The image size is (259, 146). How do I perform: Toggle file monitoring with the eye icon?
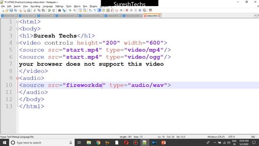coord(121,11)
